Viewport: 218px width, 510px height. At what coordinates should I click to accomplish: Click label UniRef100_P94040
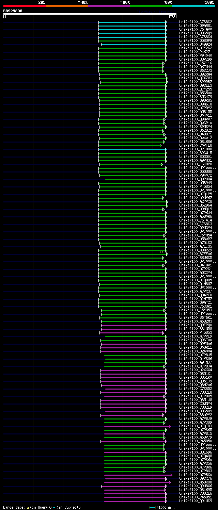(196, 56)
